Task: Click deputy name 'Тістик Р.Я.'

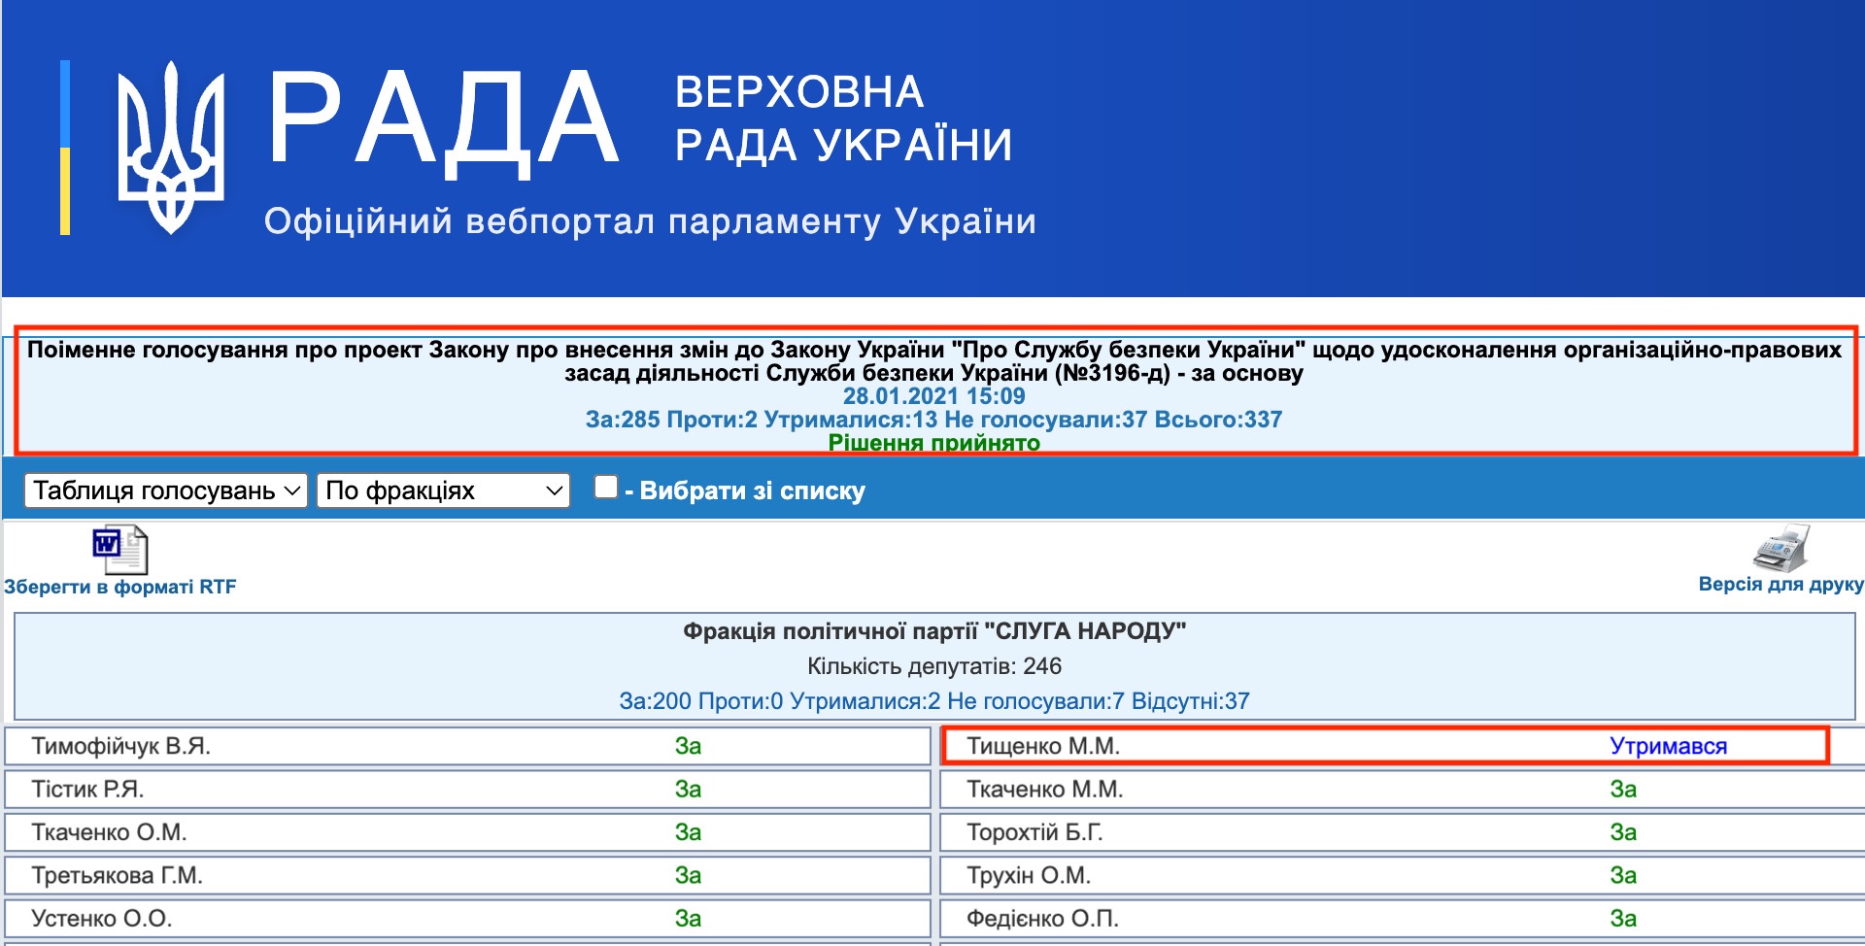Action: click(x=87, y=789)
